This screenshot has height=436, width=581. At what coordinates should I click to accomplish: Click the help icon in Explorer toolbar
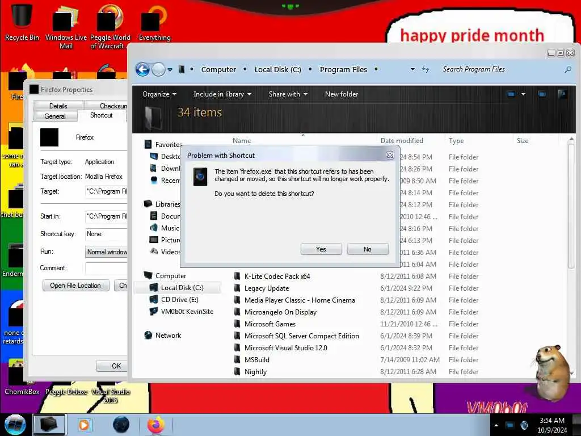point(562,94)
